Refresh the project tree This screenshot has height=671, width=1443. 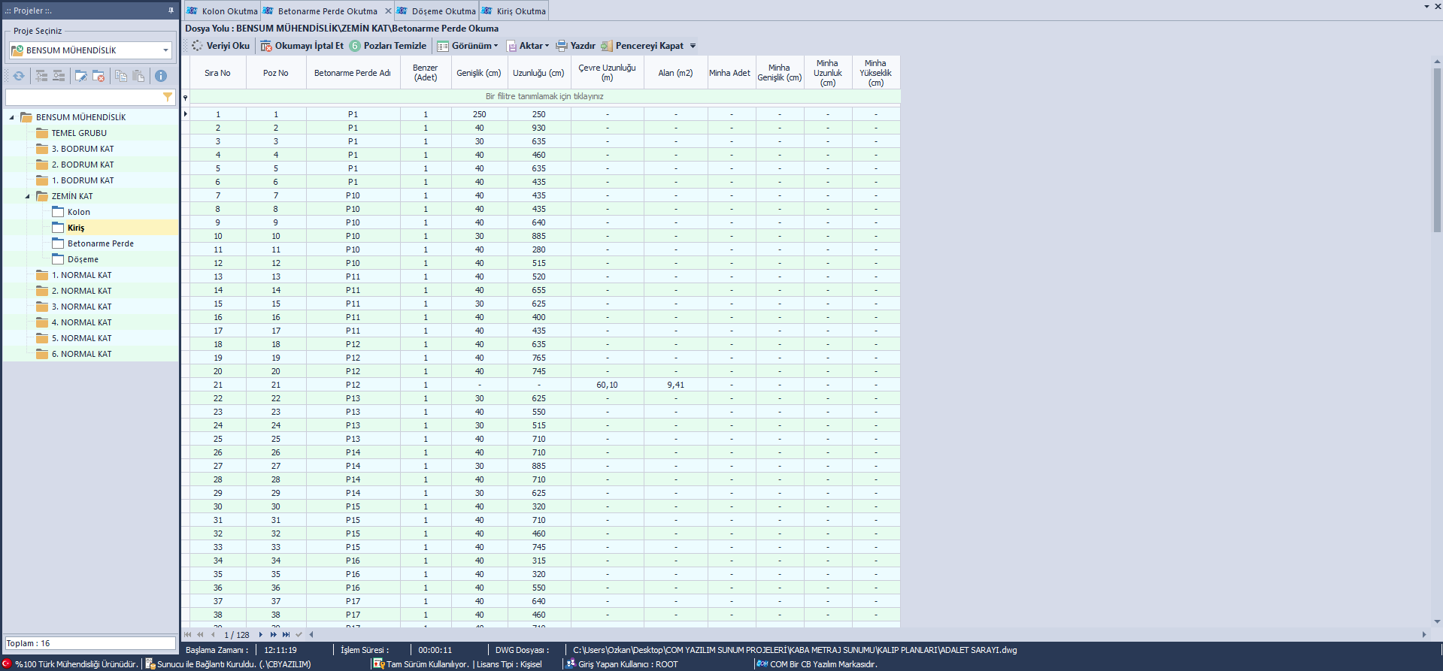pyautogui.click(x=19, y=76)
